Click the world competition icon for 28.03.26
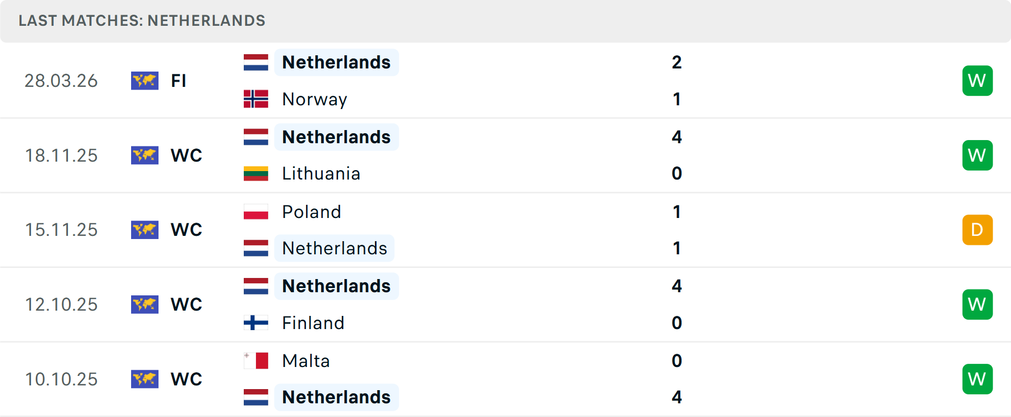Screen dimensions: 1011x417 (145, 81)
